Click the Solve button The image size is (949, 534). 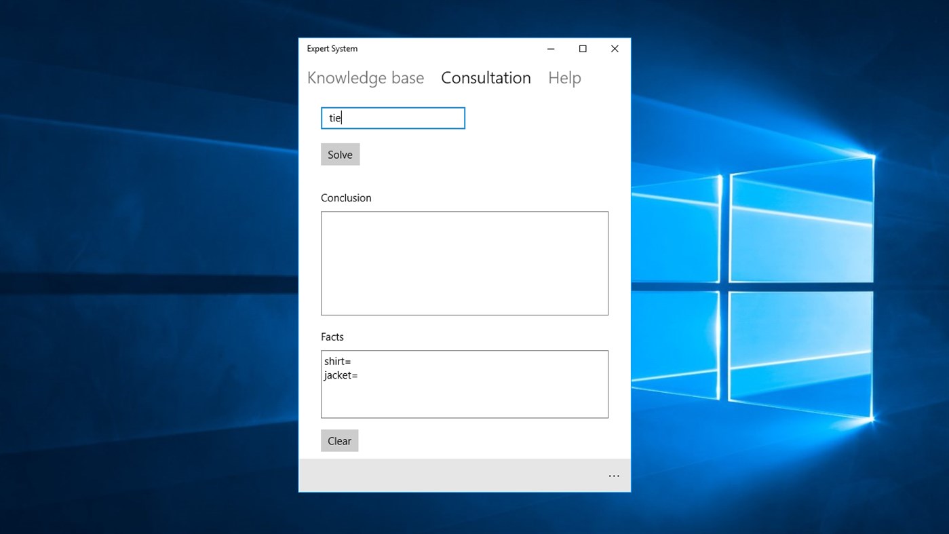point(340,154)
